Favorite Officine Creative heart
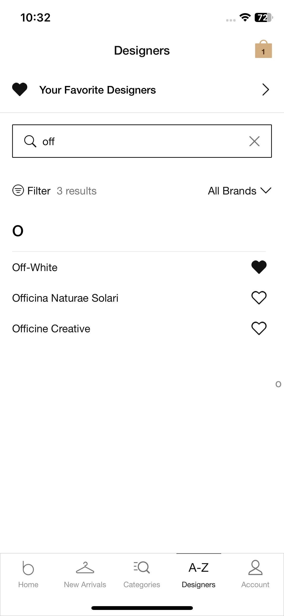This screenshot has width=284, height=616. (x=259, y=328)
